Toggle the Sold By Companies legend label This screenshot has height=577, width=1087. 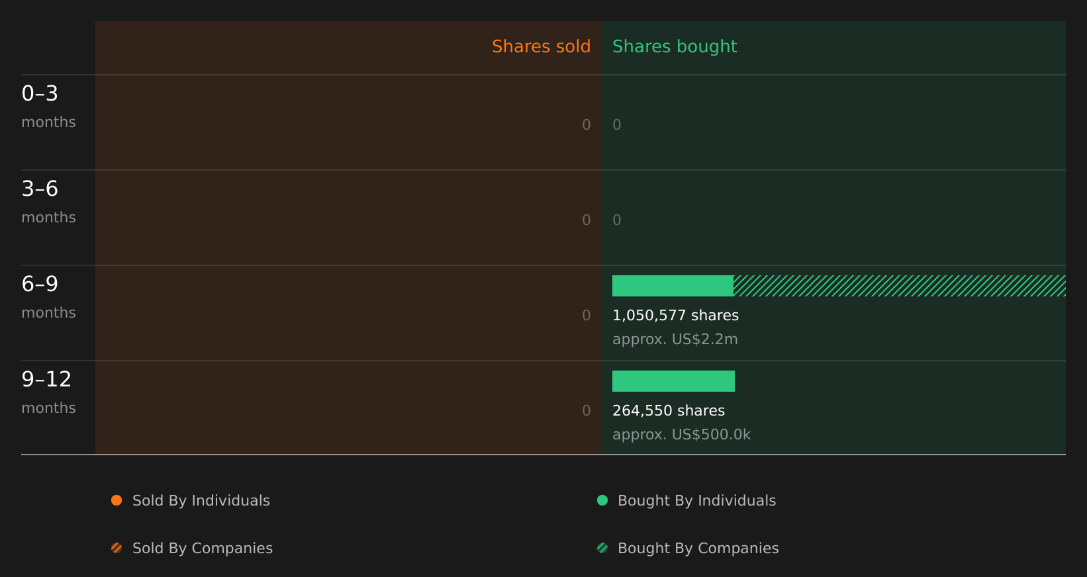pyautogui.click(x=203, y=549)
